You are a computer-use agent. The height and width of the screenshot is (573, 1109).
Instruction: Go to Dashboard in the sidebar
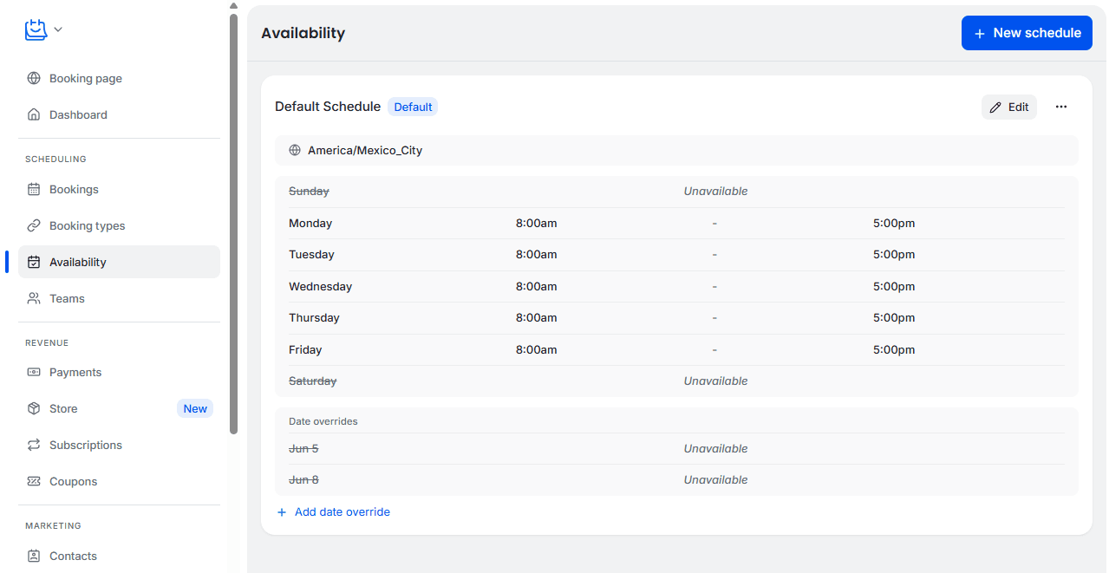(x=119, y=114)
